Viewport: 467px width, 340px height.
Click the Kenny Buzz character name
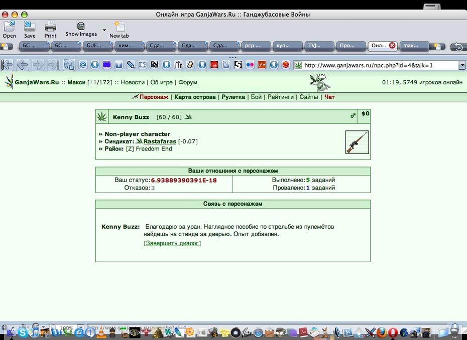pyautogui.click(x=131, y=117)
